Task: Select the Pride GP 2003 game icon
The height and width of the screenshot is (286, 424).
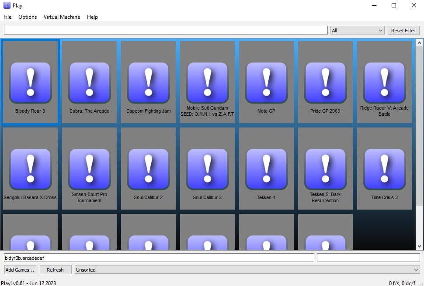Action: (x=325, y=83)
